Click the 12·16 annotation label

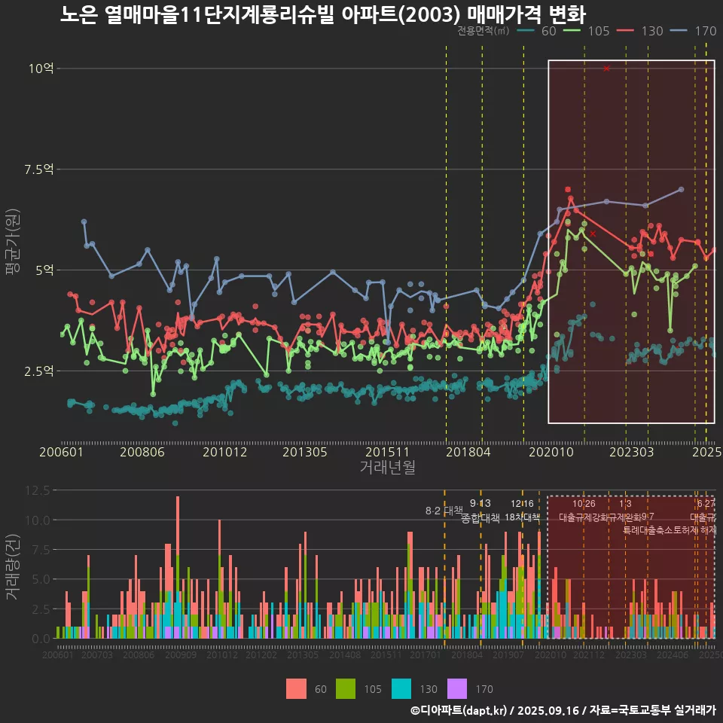[522, 504]
